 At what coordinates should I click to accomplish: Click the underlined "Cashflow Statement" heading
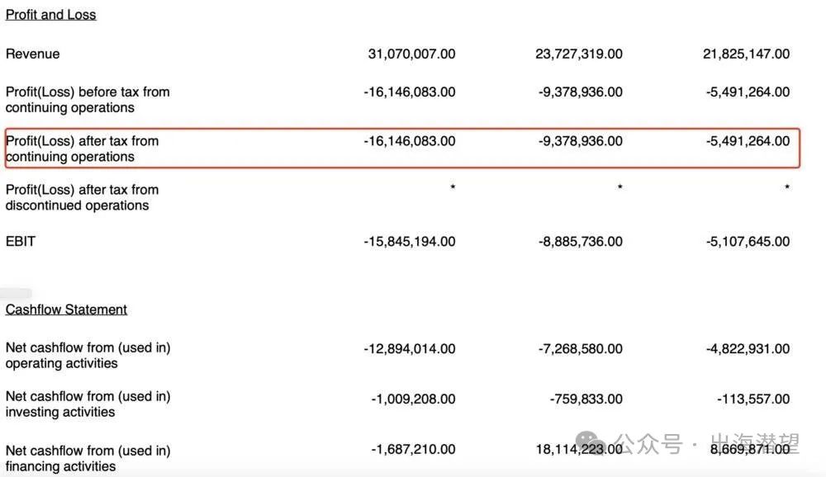click(x=66, y=309)
